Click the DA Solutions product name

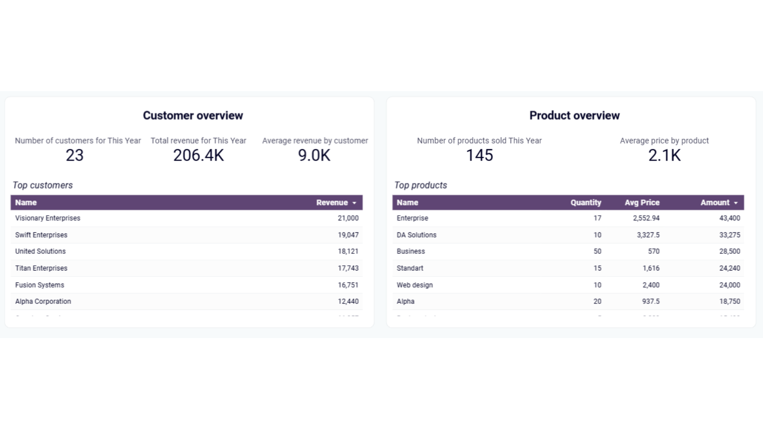coord(416,235)
